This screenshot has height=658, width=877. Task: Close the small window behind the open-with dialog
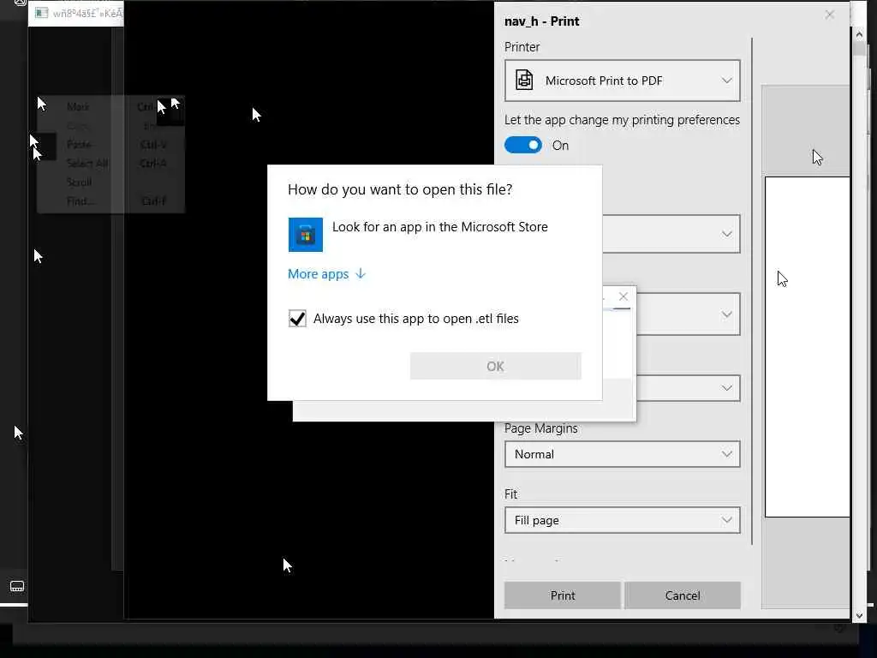pos(623,296)
